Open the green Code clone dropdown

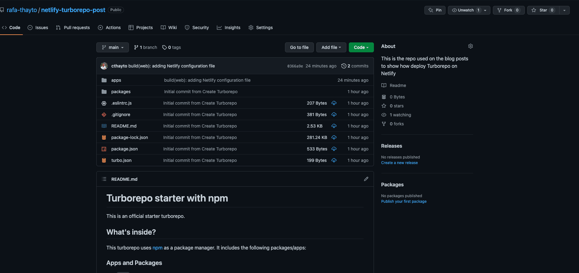point(361,47)
